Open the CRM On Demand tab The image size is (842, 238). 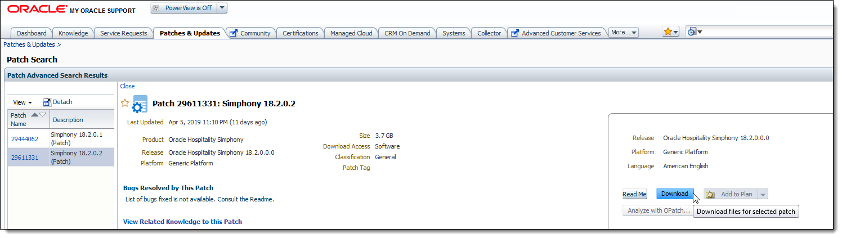click(x=407, y=33)
